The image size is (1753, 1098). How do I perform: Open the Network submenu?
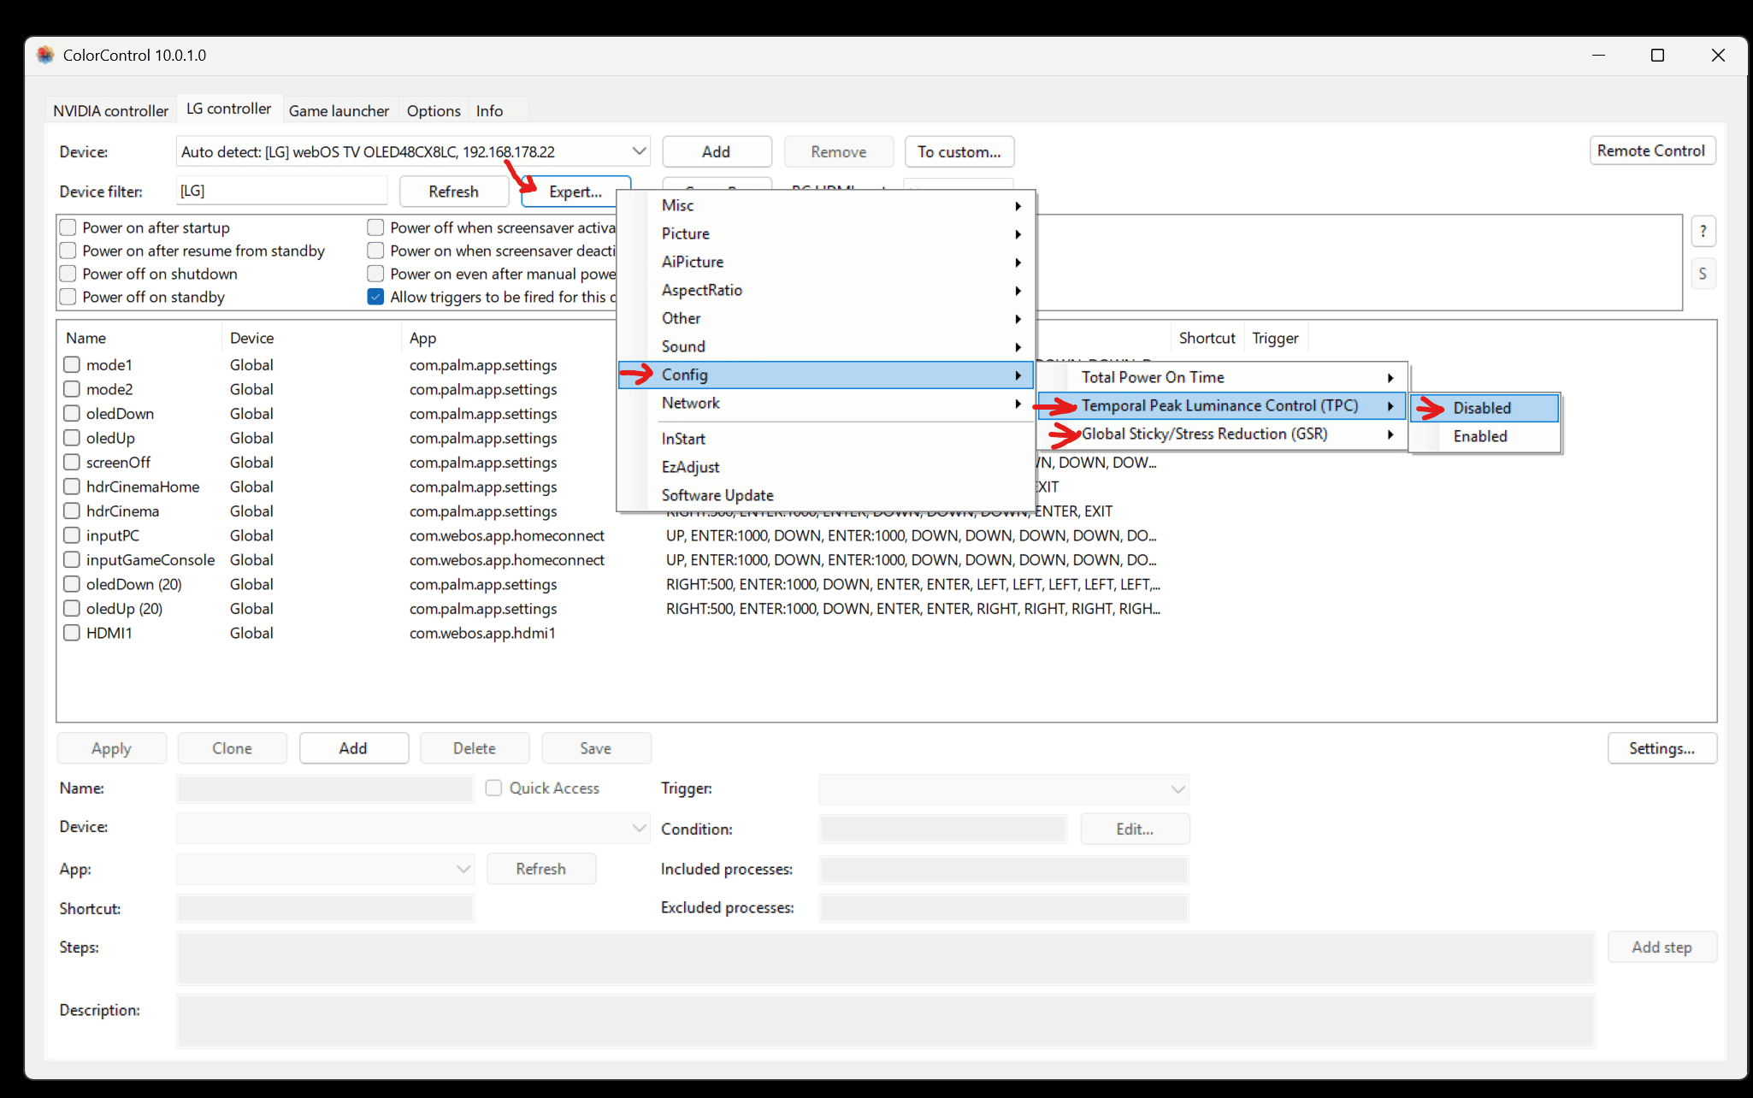pyautogui.click(x=826, y=403)
